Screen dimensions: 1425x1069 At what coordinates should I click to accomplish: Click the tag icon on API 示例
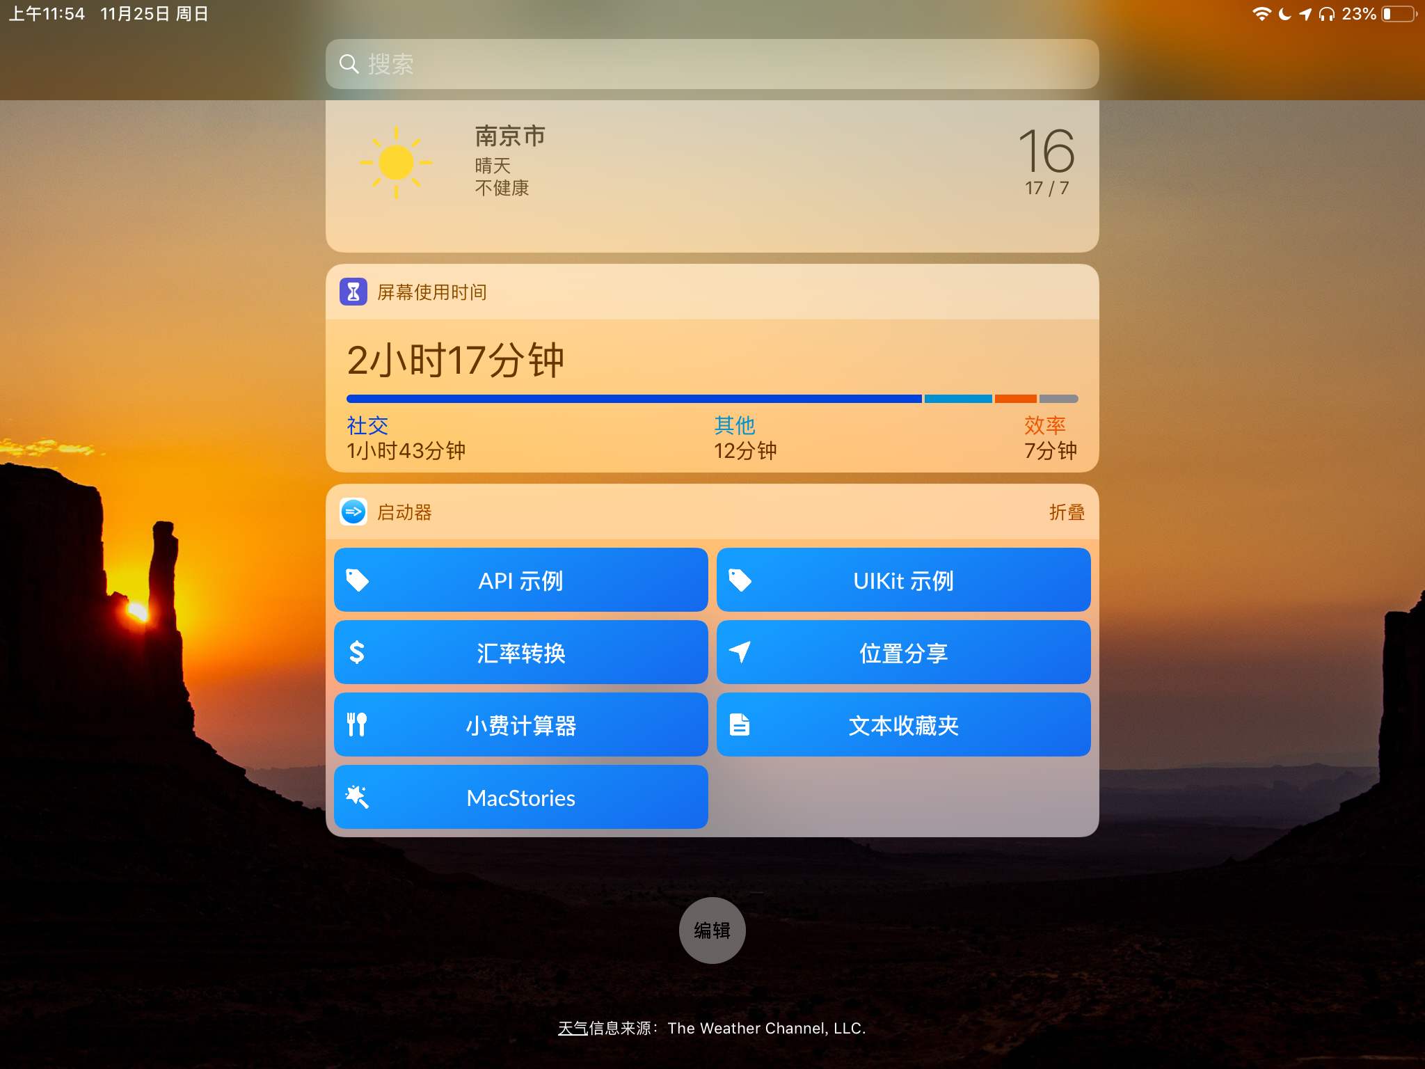coord(357,579)
